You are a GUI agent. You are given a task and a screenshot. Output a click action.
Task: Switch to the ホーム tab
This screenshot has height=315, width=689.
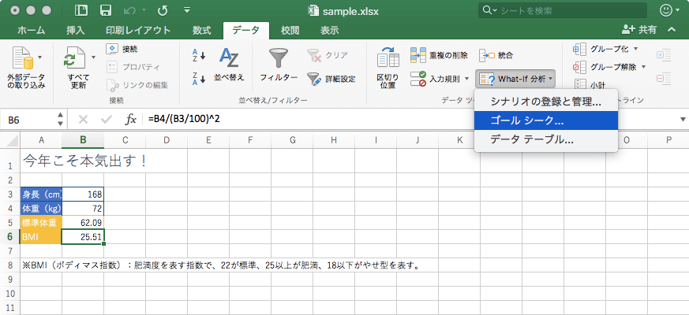point(31,30)
